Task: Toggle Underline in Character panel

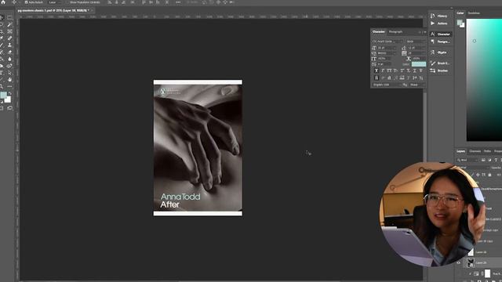Action: [x=415, y=70]
